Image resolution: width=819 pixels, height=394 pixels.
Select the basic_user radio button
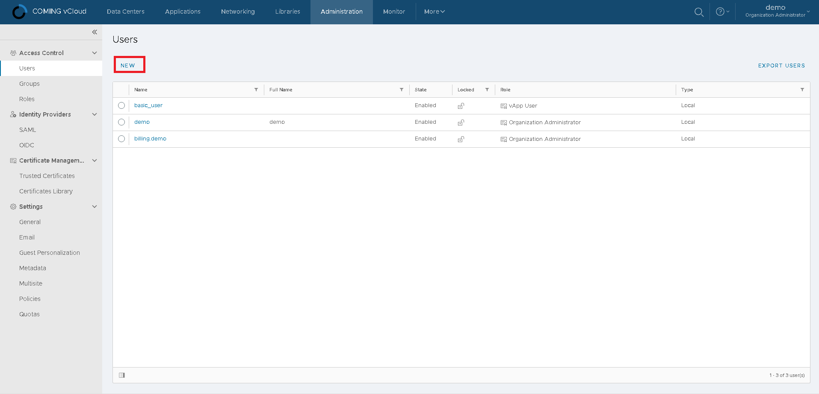coord(121,105)
